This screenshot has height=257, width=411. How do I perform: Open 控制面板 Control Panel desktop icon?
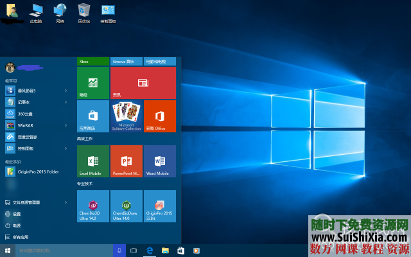[x=108, y=13]
